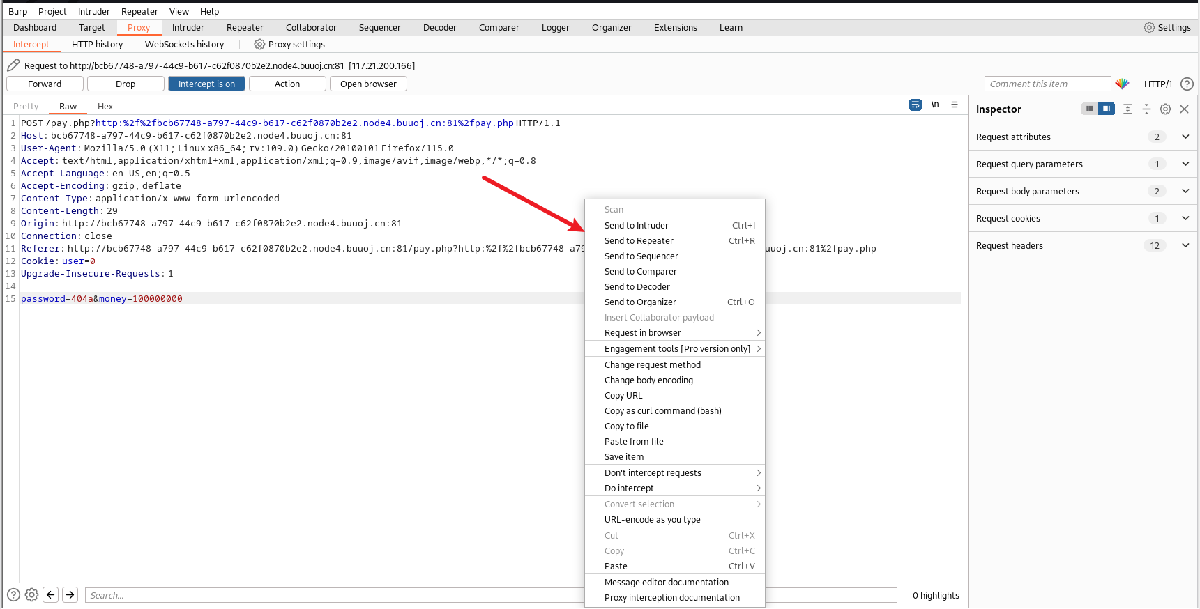Select Paste in context menu
The width and height of the screenshot is (1200, 609).
pyautogui.click(x=675, y=566)
